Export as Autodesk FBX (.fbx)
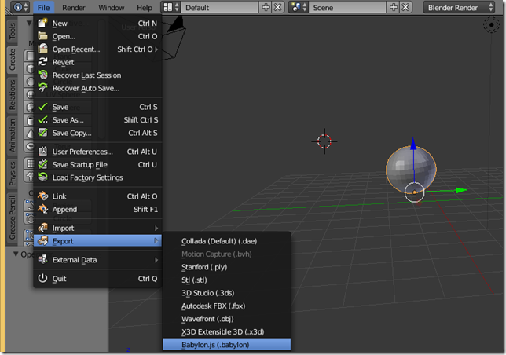The height and width of the screenshot is (355, 506). [x=226, y=306]
